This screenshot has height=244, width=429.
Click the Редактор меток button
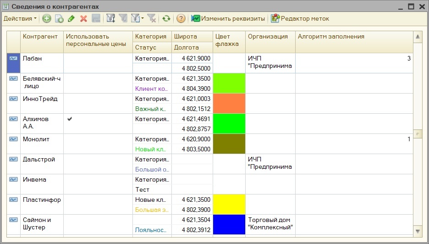[x=300, y=19]
